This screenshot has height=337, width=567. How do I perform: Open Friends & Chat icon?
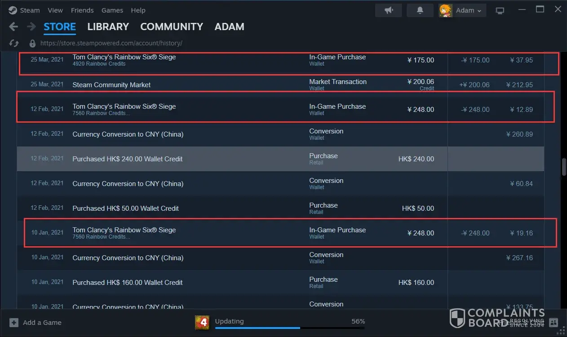tap(554, 322)
